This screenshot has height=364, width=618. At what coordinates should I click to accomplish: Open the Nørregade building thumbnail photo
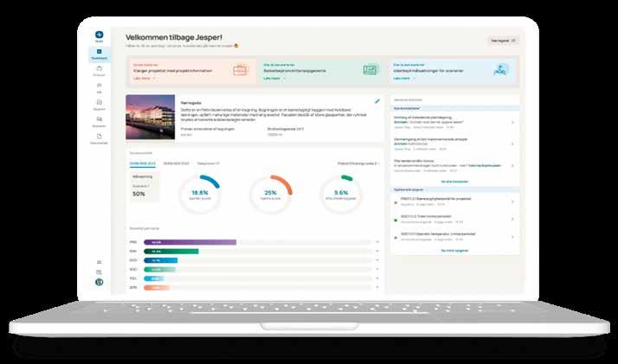pyautogui.click(x=150, y=117)
